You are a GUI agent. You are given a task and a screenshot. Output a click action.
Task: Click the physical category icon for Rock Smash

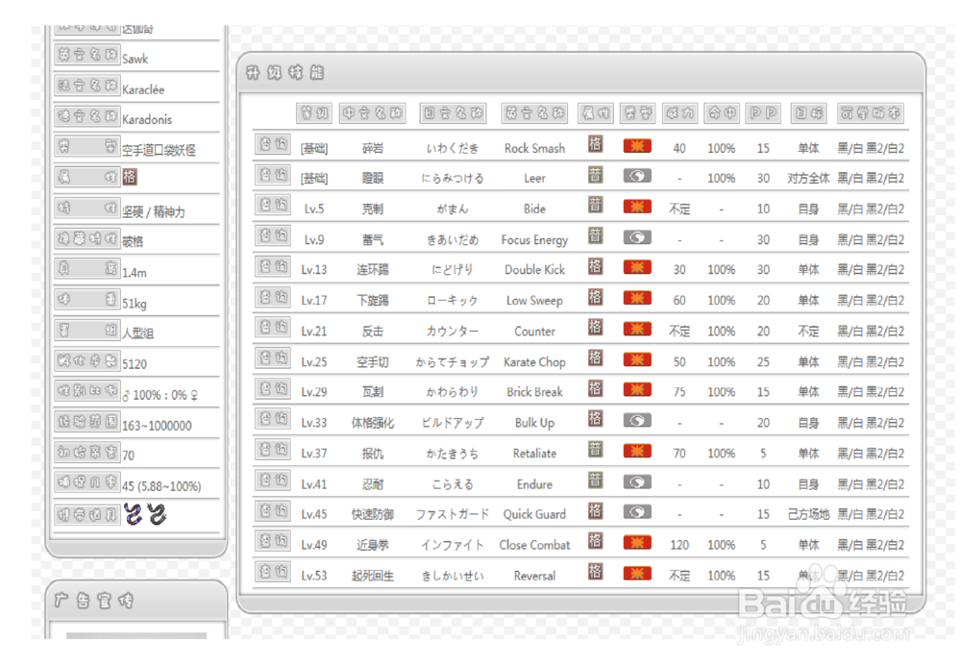coord(637,146)
